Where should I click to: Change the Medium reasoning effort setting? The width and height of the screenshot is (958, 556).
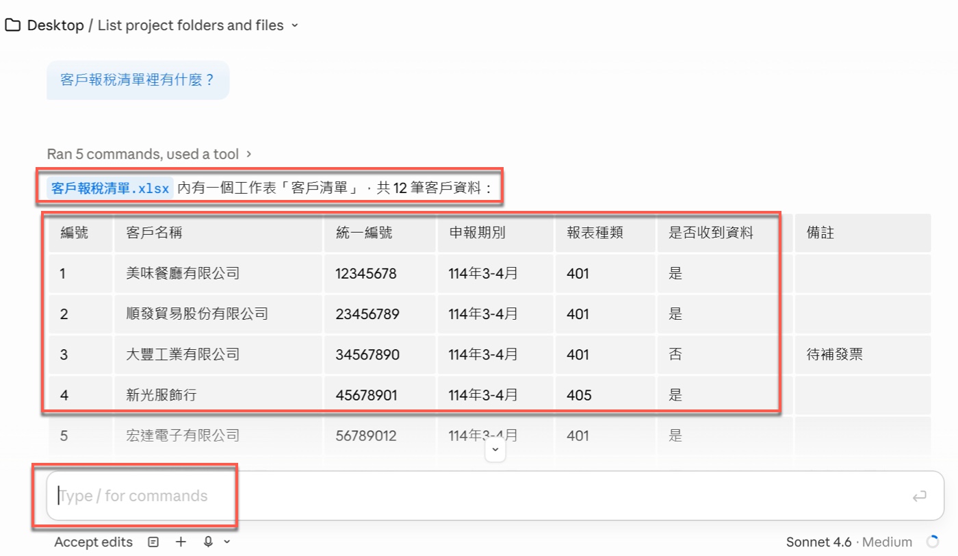pos(888,542)
